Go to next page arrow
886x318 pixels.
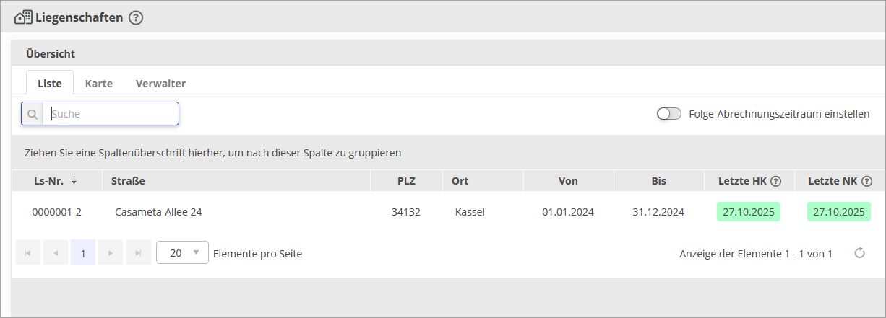[x=111, y=253]
